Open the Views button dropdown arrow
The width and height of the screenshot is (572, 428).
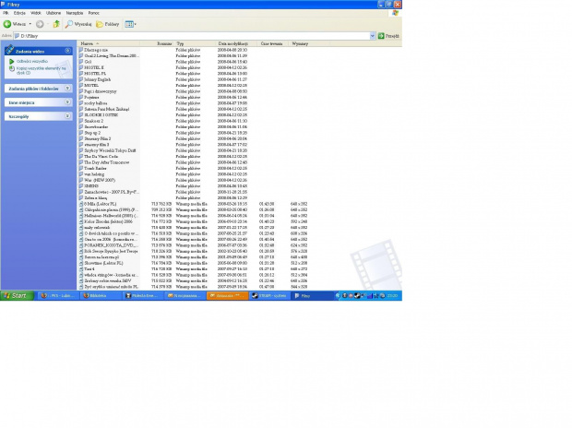pyautogui.click(x=136, y=24)
